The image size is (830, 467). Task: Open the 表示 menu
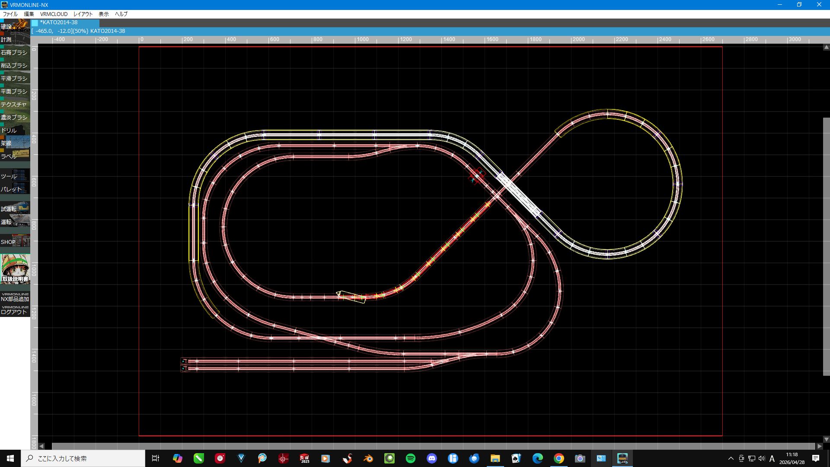tap(103, 14)
